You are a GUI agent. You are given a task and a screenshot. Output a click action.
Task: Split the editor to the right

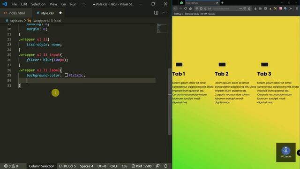(156, 13)
